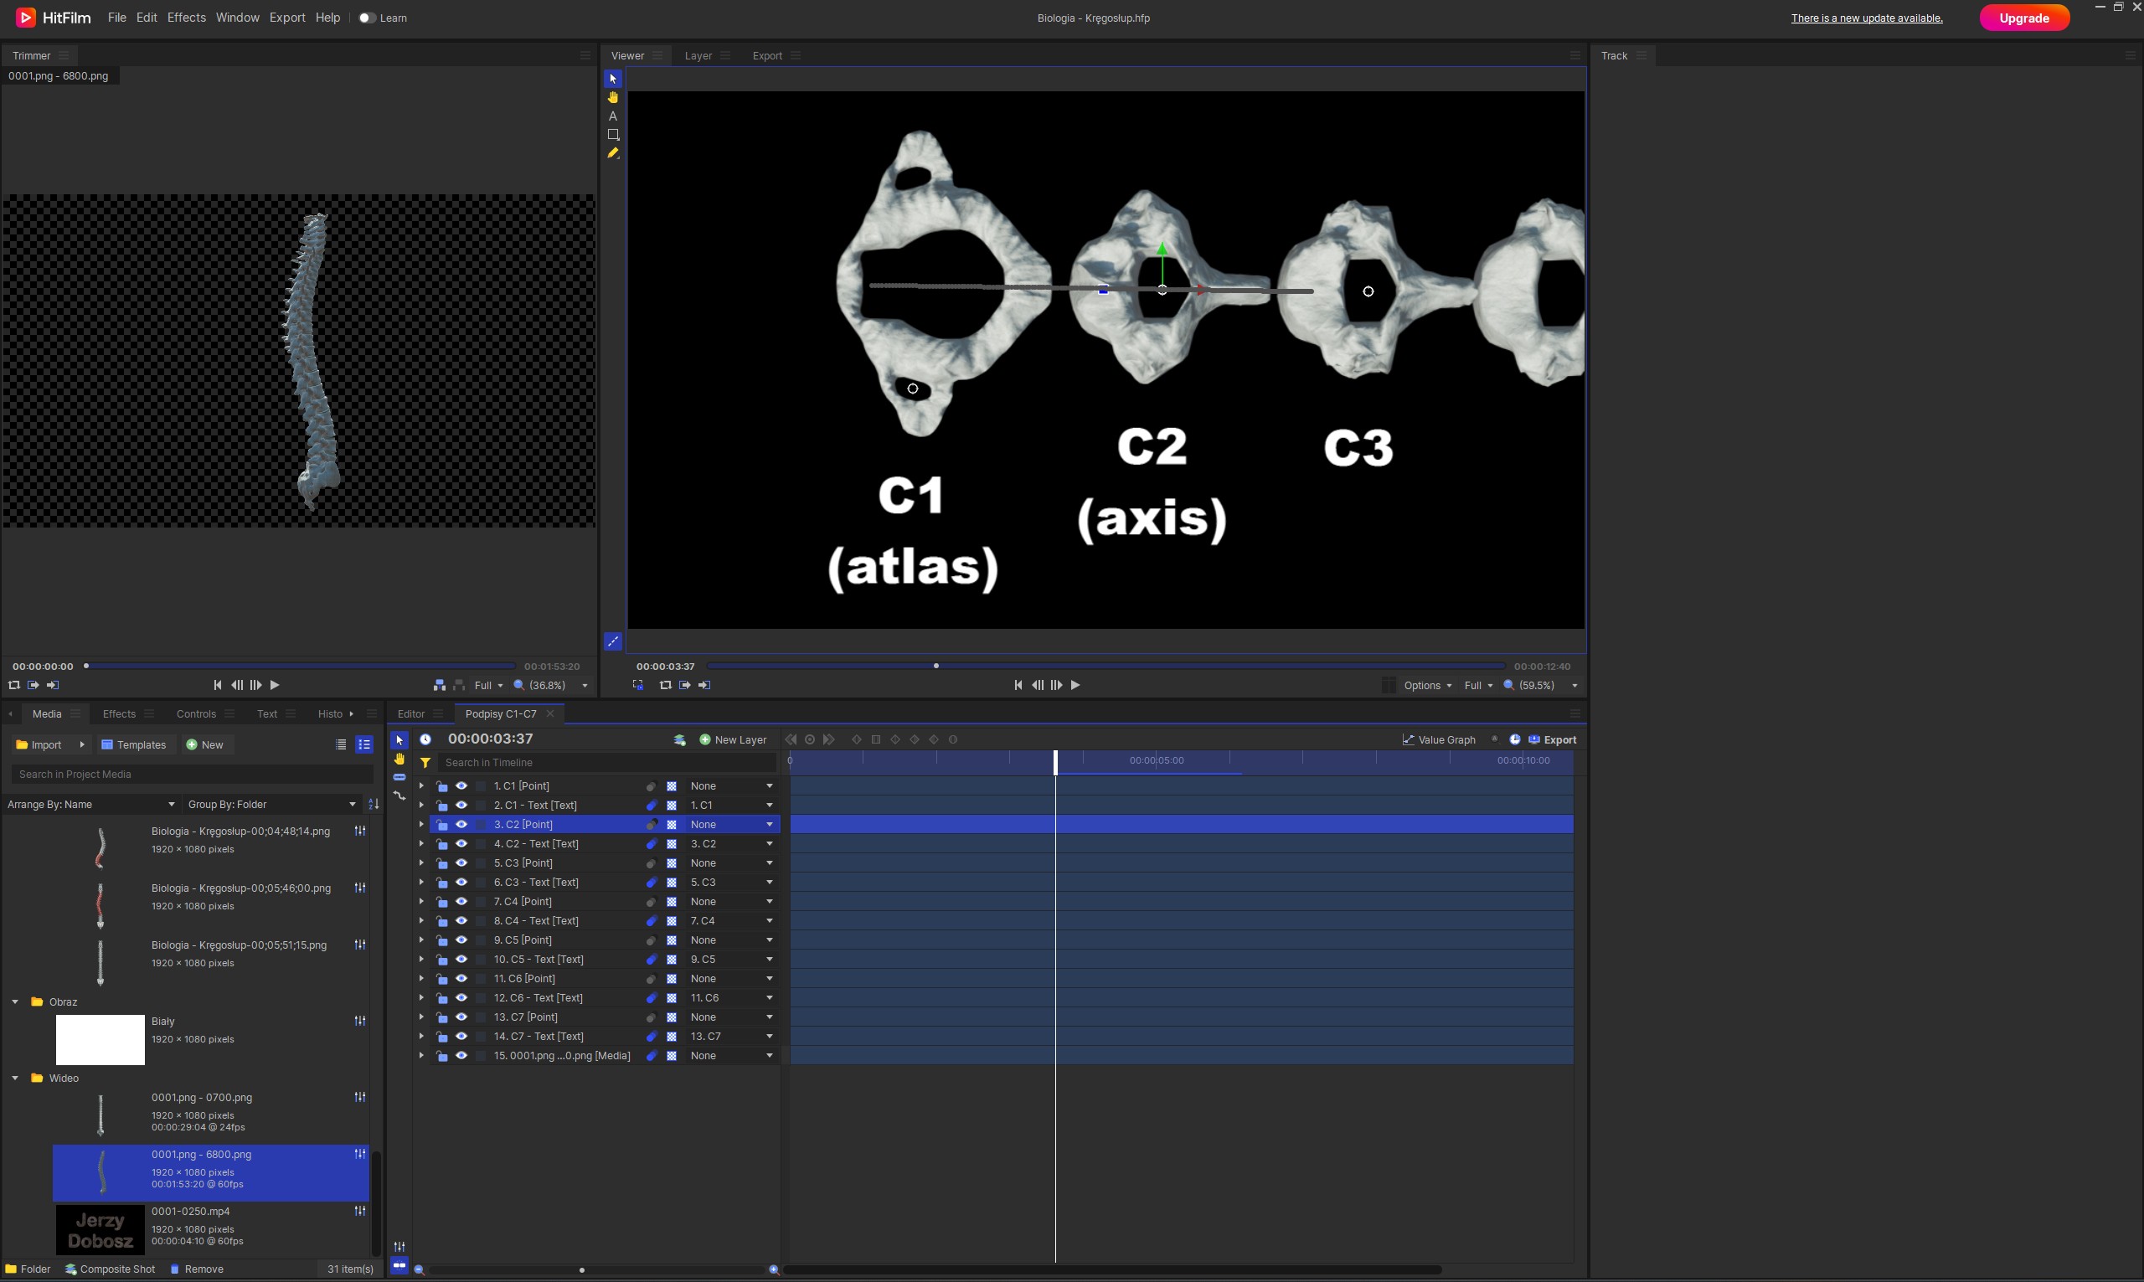This screenshot has width=2144, height=1282.
Task: Click the Search in Timeline field
Action: (605, 762)
